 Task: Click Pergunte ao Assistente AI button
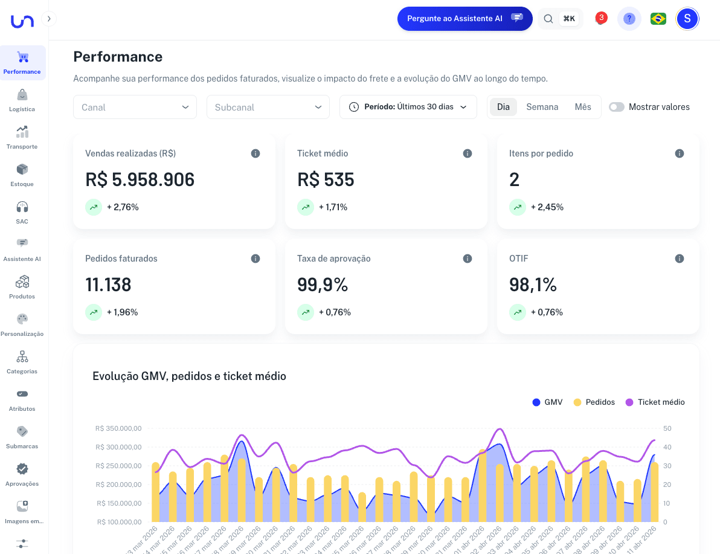click(464, 19)
